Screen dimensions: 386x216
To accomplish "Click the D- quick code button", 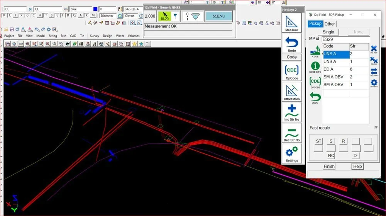I will pos(356,156).
